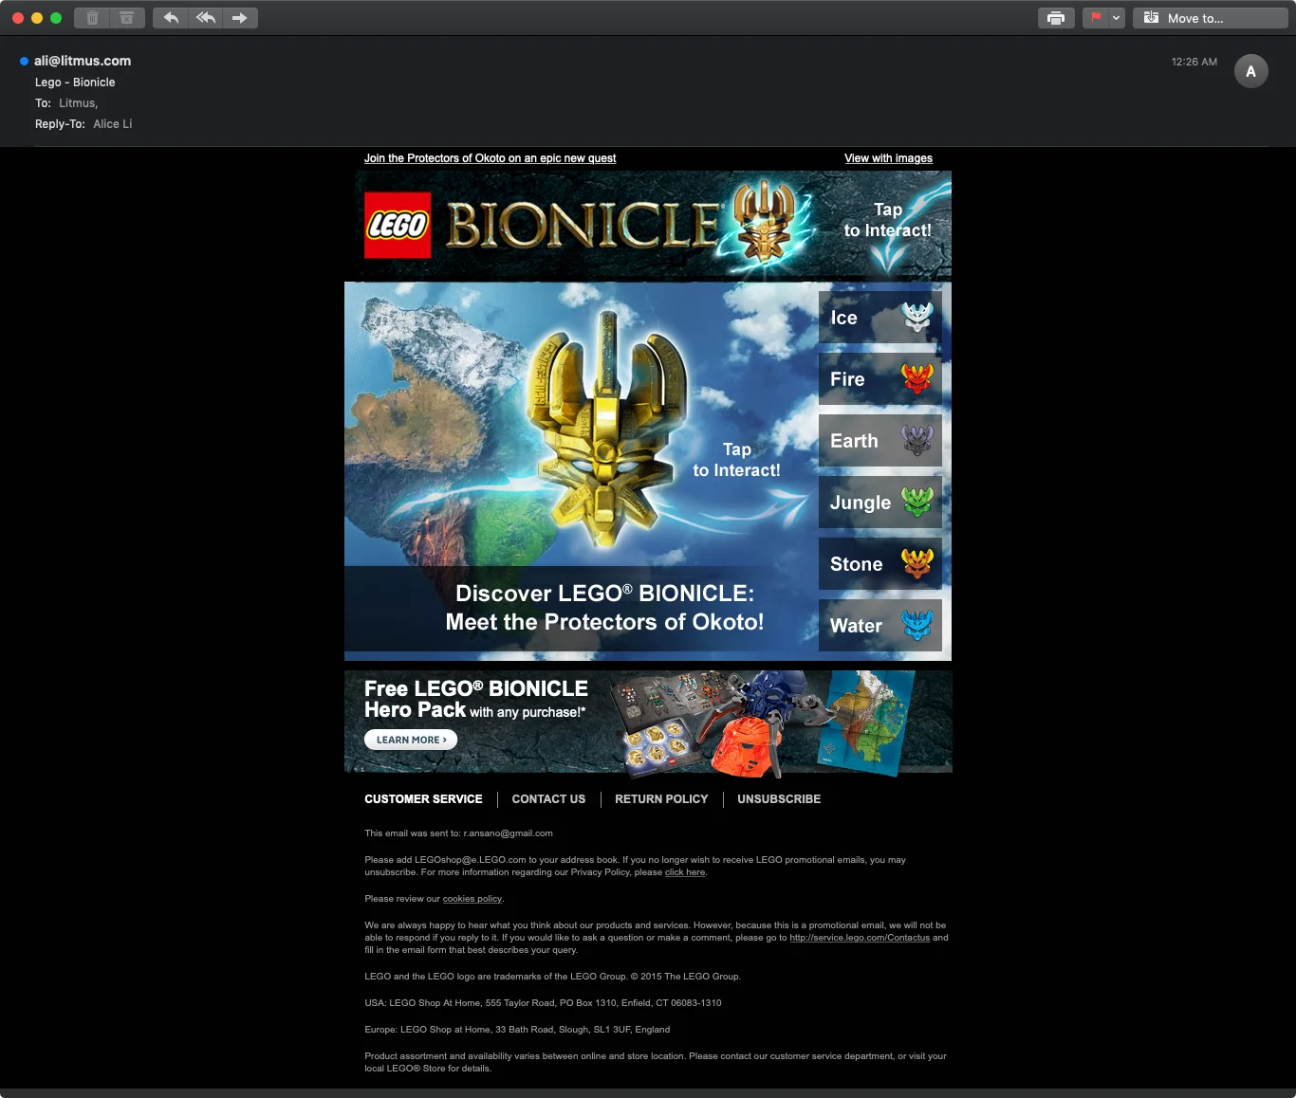Select the Ice protector tile
Image resolution: width=1296 pixels, height=1098 pixels.
(880, 317)
